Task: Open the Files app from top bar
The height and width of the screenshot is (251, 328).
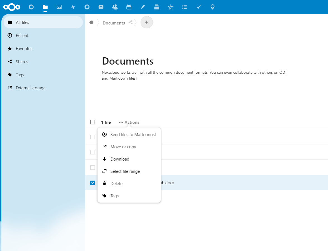Action: (x=45, y=7)
